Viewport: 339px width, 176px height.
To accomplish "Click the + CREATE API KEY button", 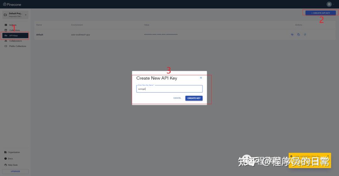I will [320, 13].
